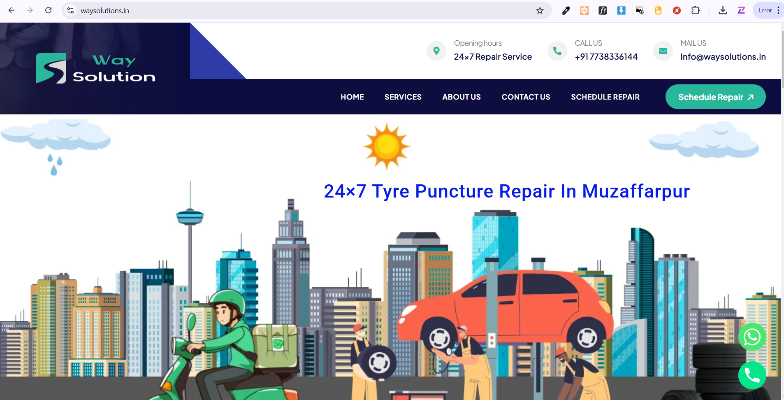Screen dimensions: 784x400
Task: Click the address bar URL field
Action: (x=288, y=11)
